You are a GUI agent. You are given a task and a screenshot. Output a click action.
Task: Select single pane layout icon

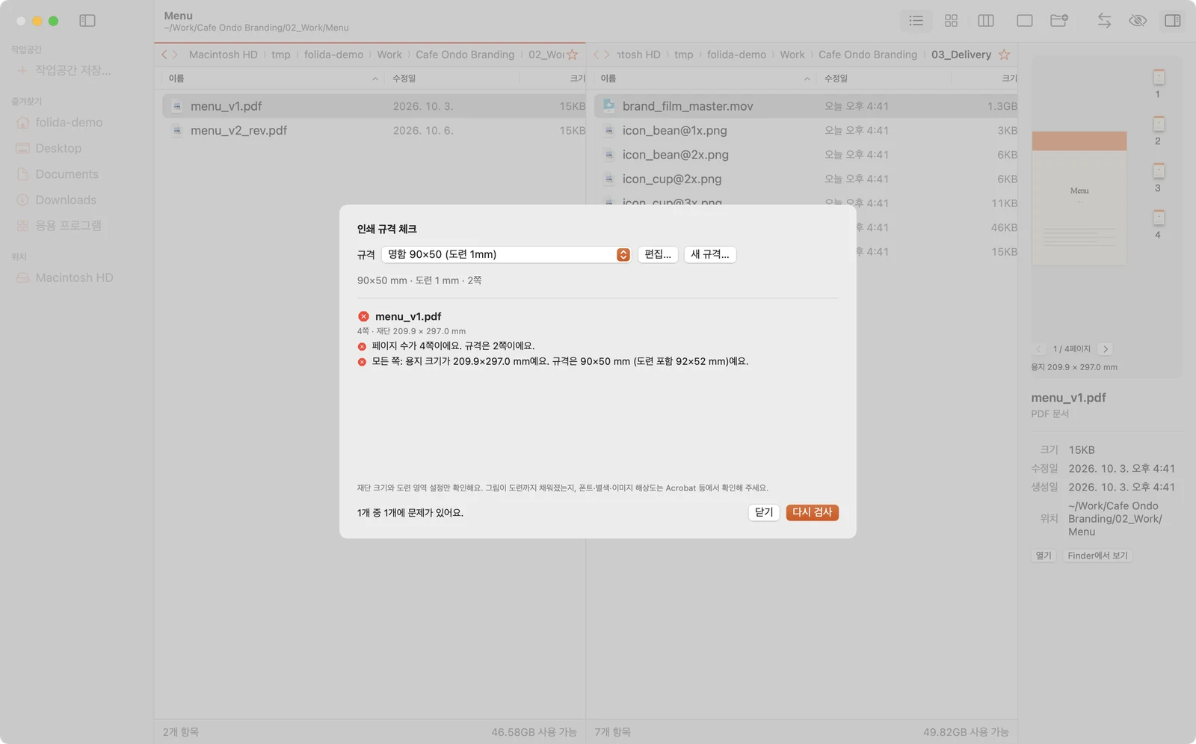1025,21
